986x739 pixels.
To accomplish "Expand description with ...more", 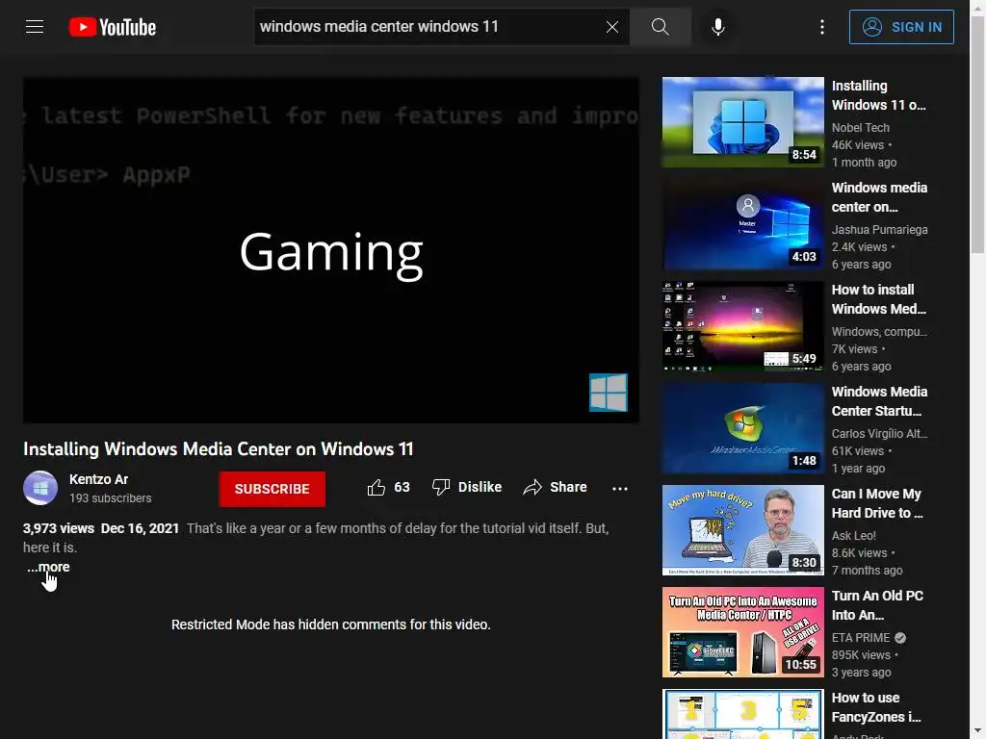I will point(48,567).
